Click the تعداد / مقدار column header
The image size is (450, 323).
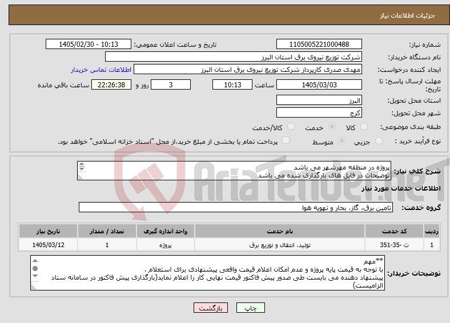(107, 231)
